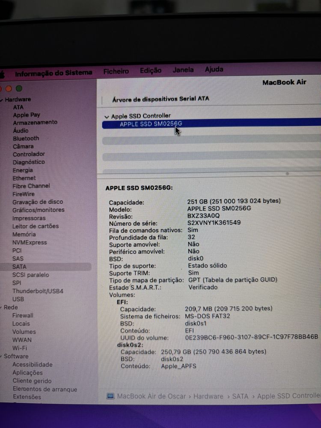
Task: Select SPI in the sidebar
Action: 17,283
